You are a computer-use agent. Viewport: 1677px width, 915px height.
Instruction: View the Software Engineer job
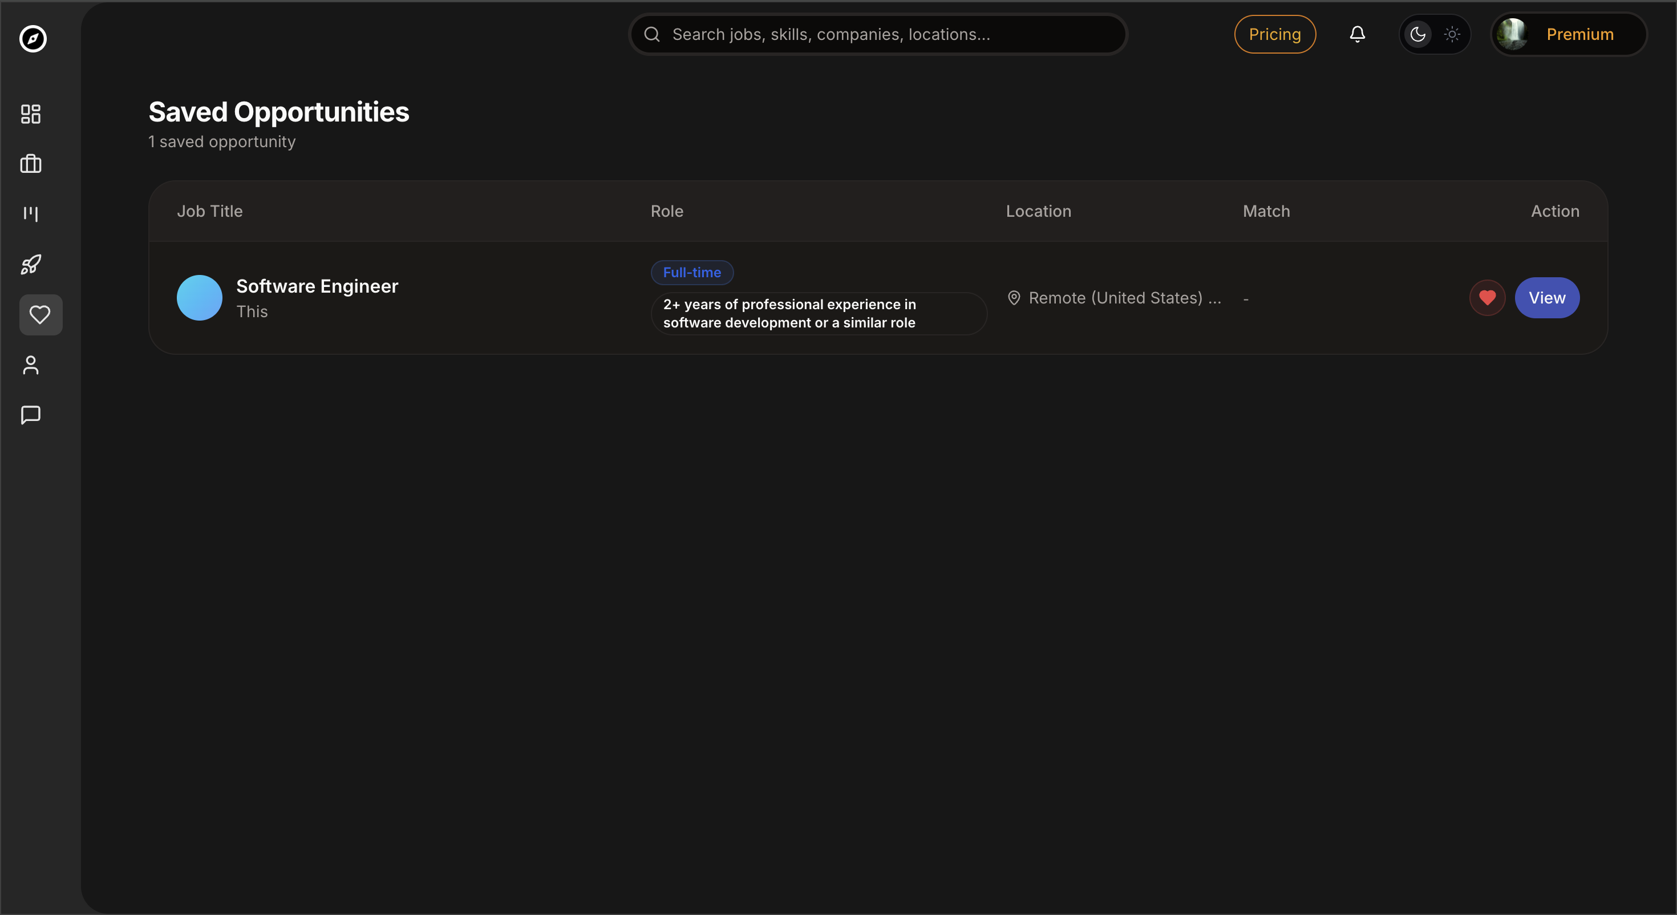coord(1546,298)
